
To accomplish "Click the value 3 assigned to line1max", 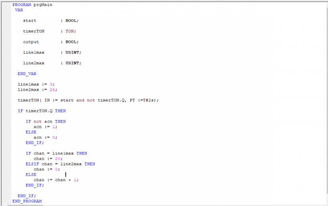I will pyautogui.click(x=51, y=84).
